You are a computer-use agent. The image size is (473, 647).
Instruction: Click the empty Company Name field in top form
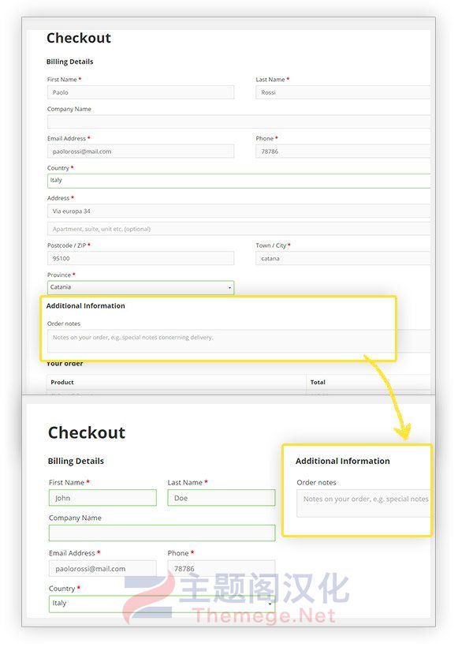pos(239,122)
